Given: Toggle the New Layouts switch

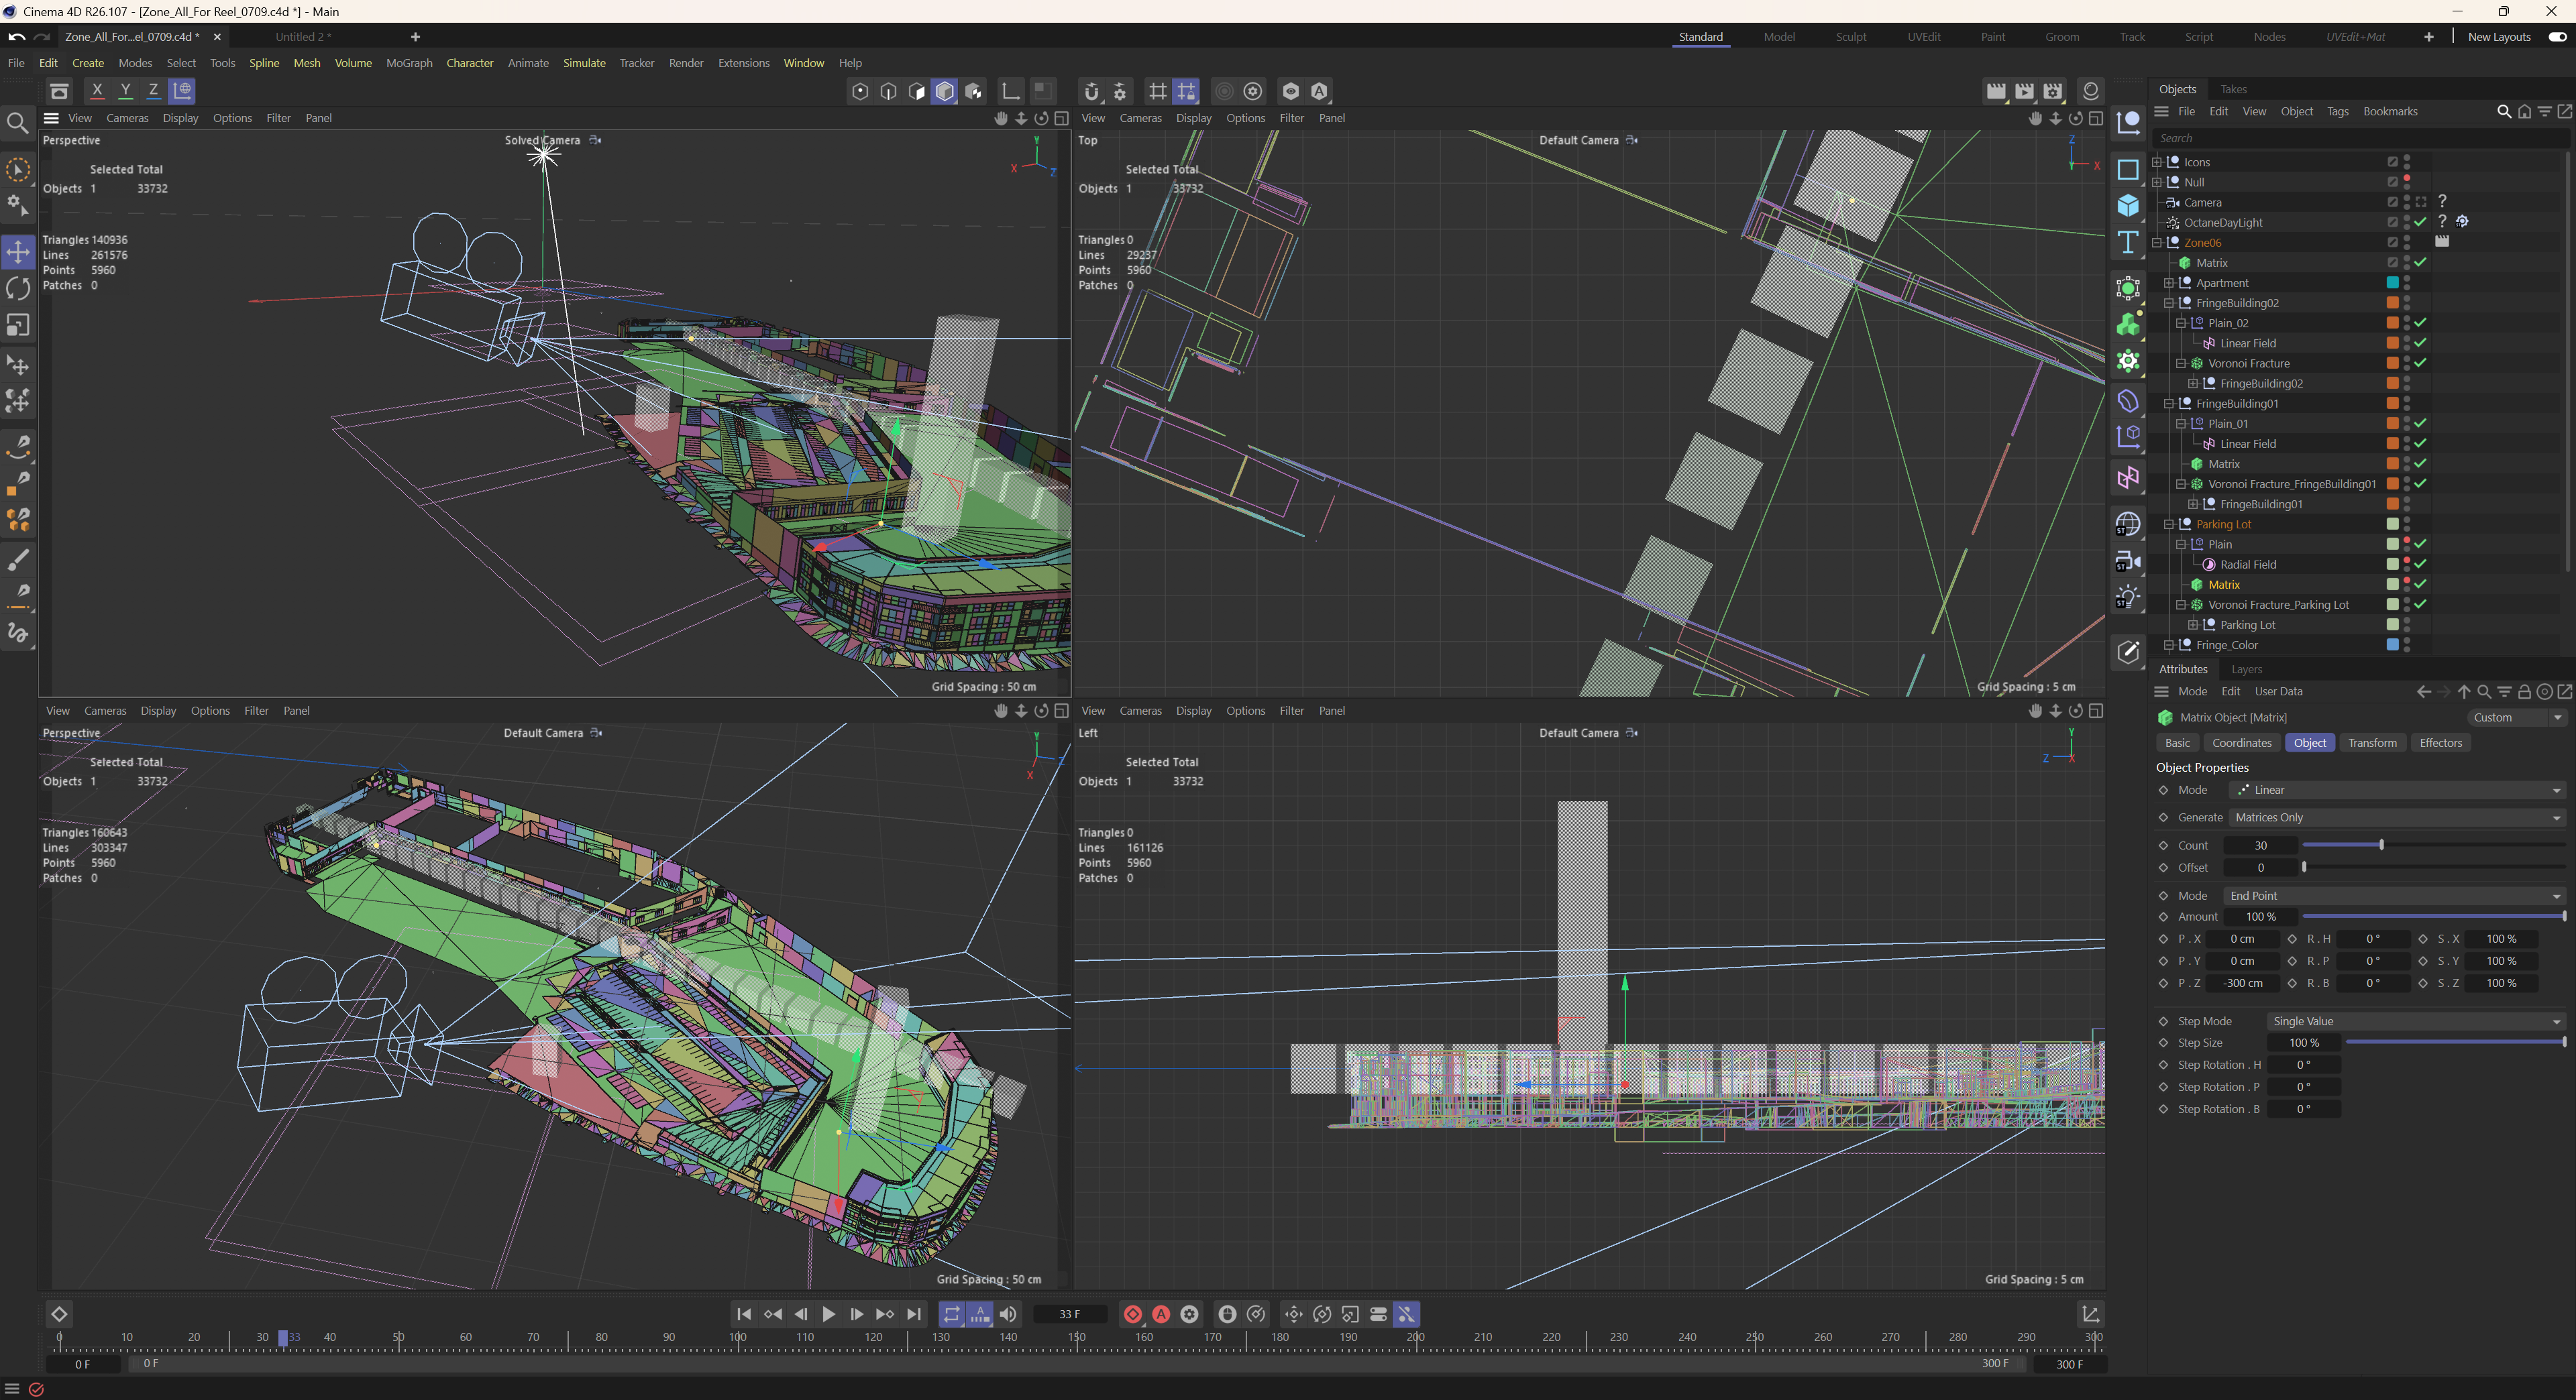Looking at the screenshot, I should (x=2557, y=37).
